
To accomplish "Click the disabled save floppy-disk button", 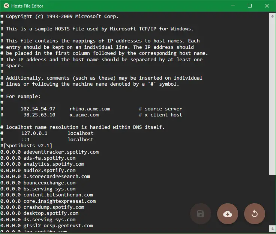I will coord(201,214).
